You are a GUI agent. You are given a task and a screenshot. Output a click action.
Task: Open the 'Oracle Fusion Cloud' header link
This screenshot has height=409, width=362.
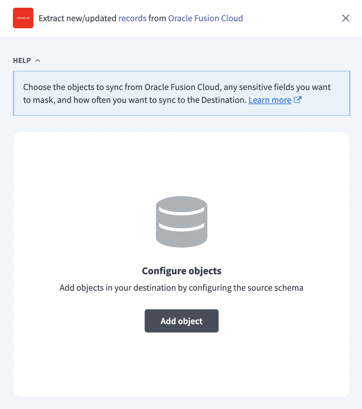coord(205,18)
